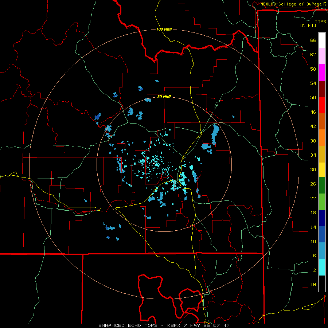
Task: Select the "TOPS" legend heading
Action: [x=320, y=22]
